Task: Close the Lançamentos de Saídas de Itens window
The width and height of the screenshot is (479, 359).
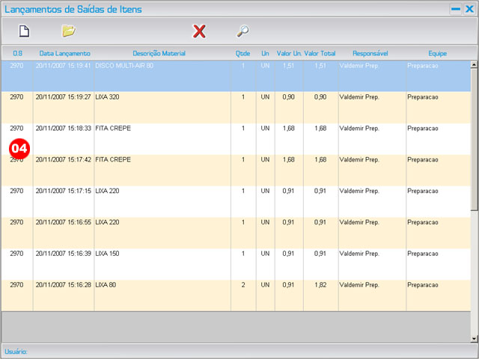Action: click(469, 10)
